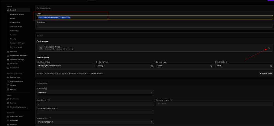Click the Servers sidebar icon
The image size is (274, 126).
click(x=8, y=103)
